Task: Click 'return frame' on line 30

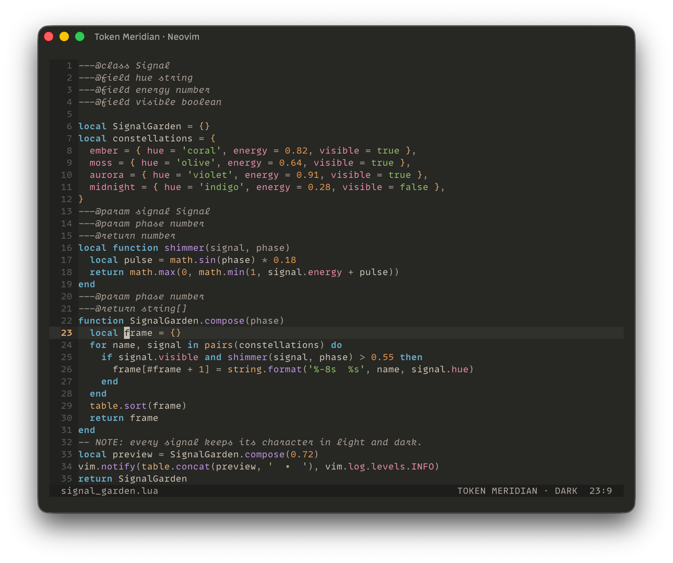Action: click(124, 418)
